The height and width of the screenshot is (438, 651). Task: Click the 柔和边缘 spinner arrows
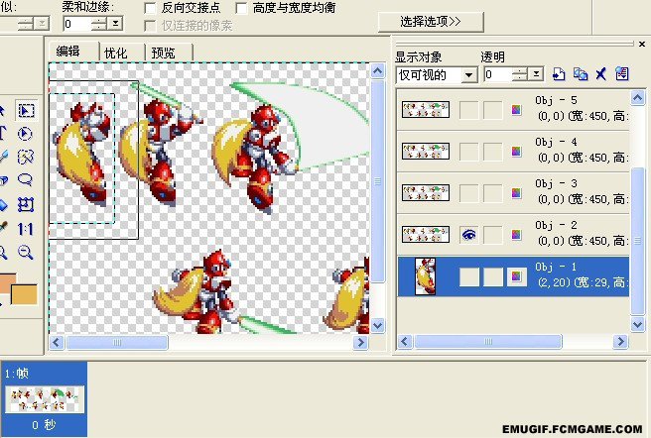[x=99, y=24]
